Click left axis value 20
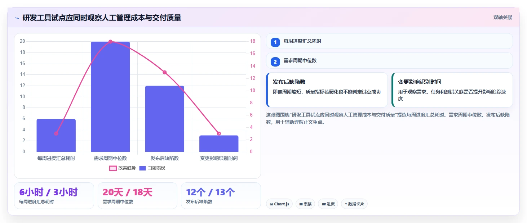The height and width of the screenshot is (223, 527). pyautogui.click(x=22, y=41)
